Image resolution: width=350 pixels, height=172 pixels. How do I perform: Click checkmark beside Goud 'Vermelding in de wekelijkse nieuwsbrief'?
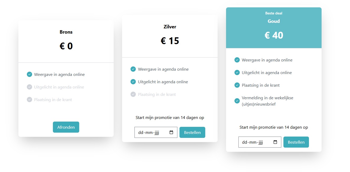[237, 101]
